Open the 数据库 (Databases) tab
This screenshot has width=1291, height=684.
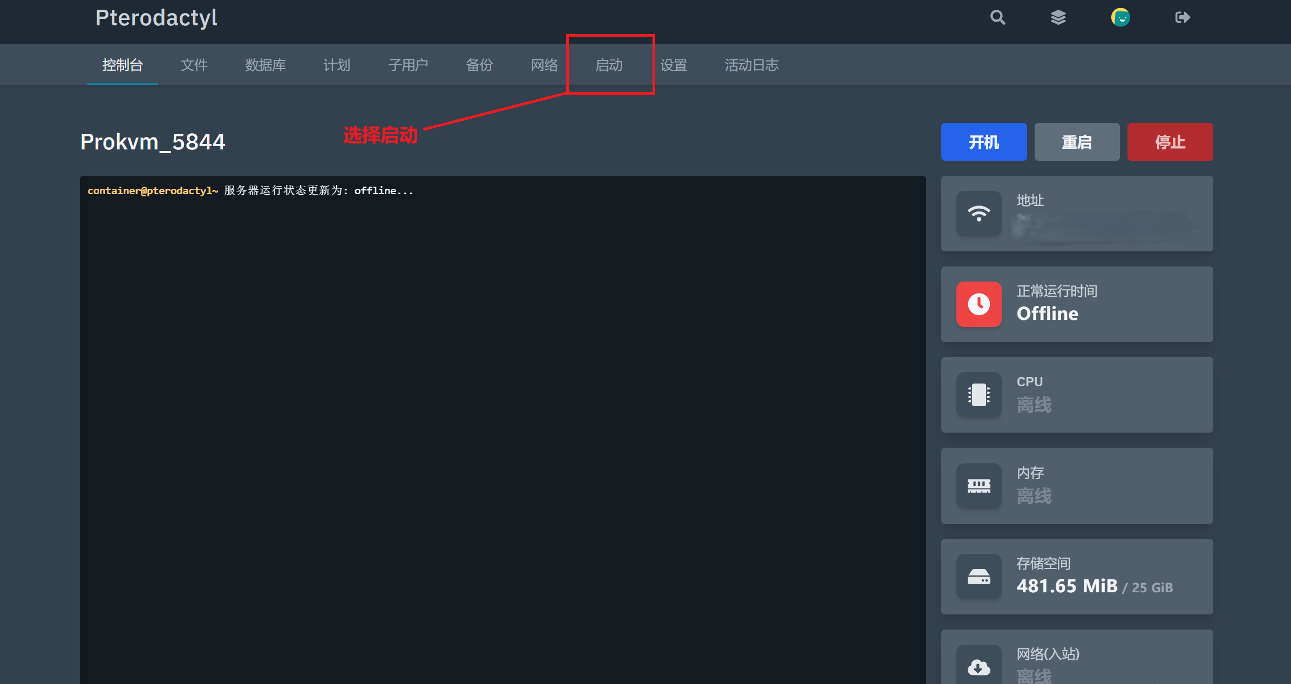click(265, 65)
